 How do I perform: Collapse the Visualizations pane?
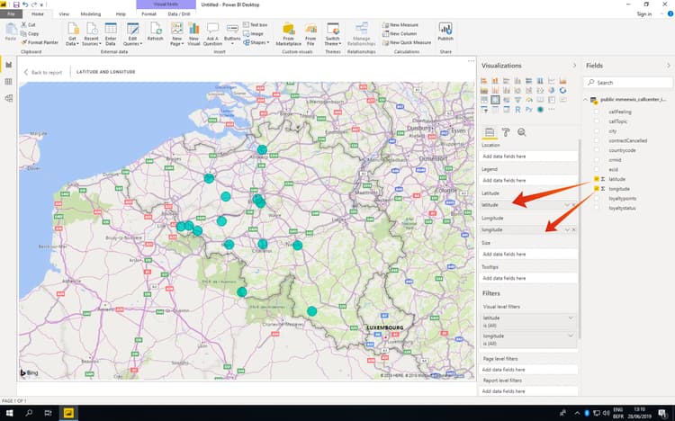pos(574,66)
